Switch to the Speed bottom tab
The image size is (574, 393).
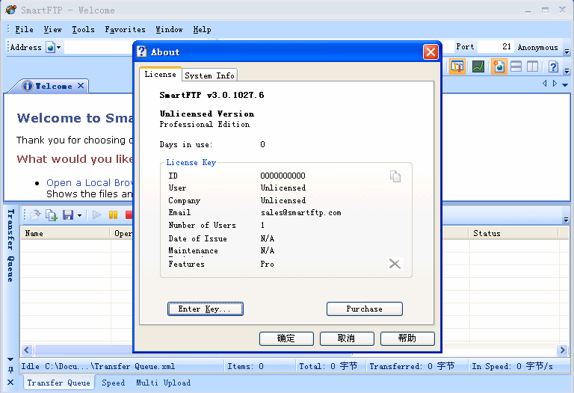tap(113, 383)
